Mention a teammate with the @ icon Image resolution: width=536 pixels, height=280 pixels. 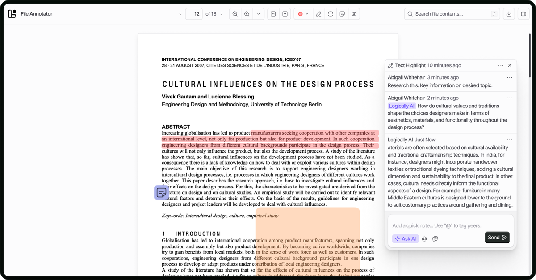[x=424, y=238]
